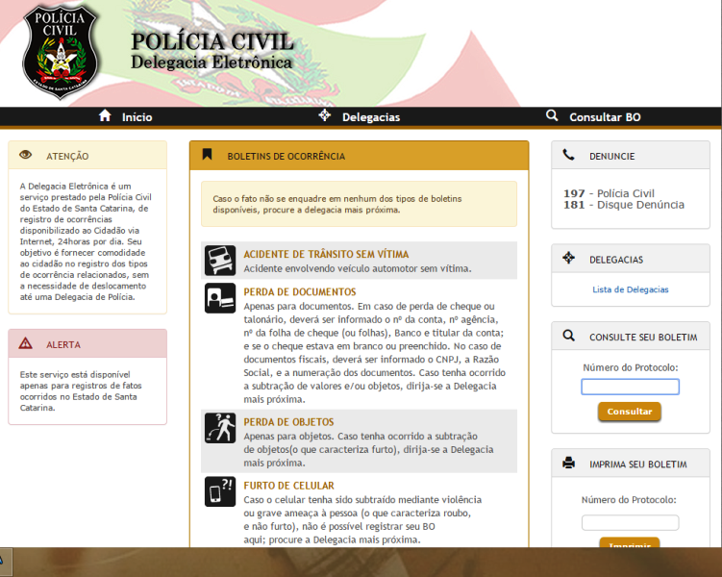722x577 pixels.
Task: Open the Furto de Celular report link
Action: (x=288, y=486)
